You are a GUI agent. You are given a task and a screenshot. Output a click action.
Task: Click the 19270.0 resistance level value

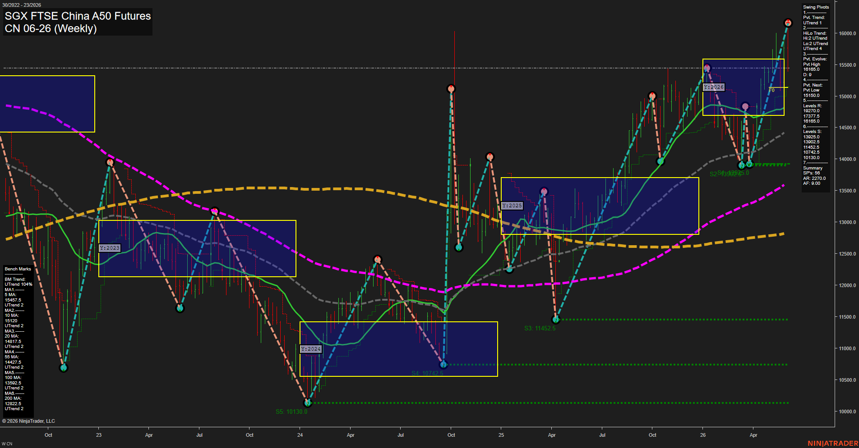(x=811, y=111)
